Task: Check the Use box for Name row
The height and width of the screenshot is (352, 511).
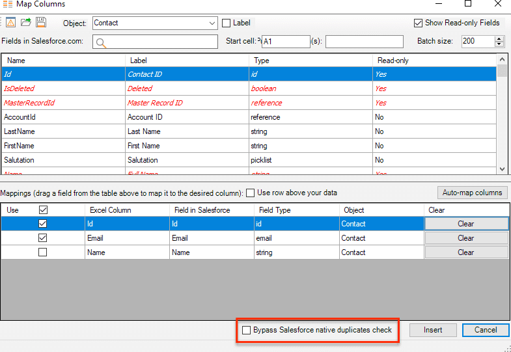Action: (x=43, y=252)
